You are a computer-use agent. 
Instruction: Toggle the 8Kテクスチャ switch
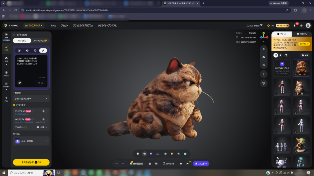tap(45, 119)
